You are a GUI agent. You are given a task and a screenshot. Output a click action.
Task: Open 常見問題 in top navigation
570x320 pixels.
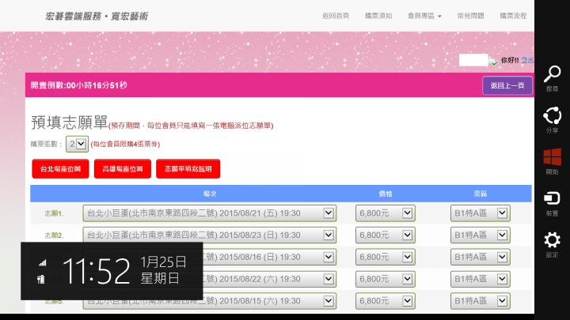[470, 16]
